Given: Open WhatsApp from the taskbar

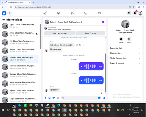Looking at the screenshot, I should (25, 105).
